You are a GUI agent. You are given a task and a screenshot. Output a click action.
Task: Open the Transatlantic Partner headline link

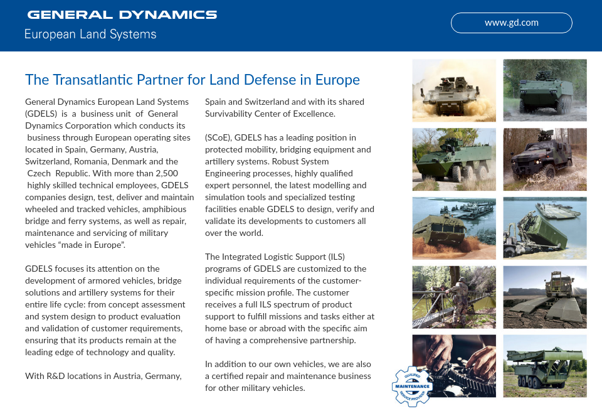click(x=192, y=80)
